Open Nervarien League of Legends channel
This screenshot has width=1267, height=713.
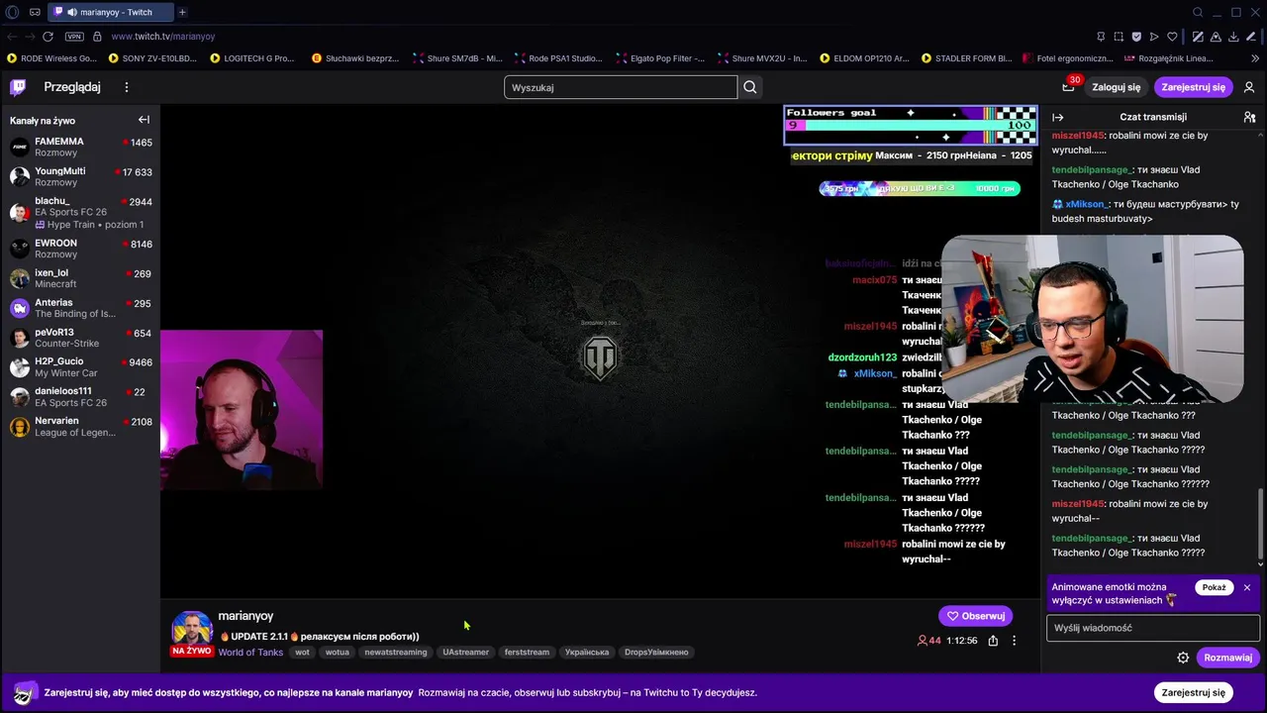click(x=80, y=427)
